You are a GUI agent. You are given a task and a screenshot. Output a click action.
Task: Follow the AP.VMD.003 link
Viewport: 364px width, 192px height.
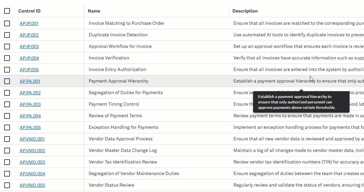[32, 162]
